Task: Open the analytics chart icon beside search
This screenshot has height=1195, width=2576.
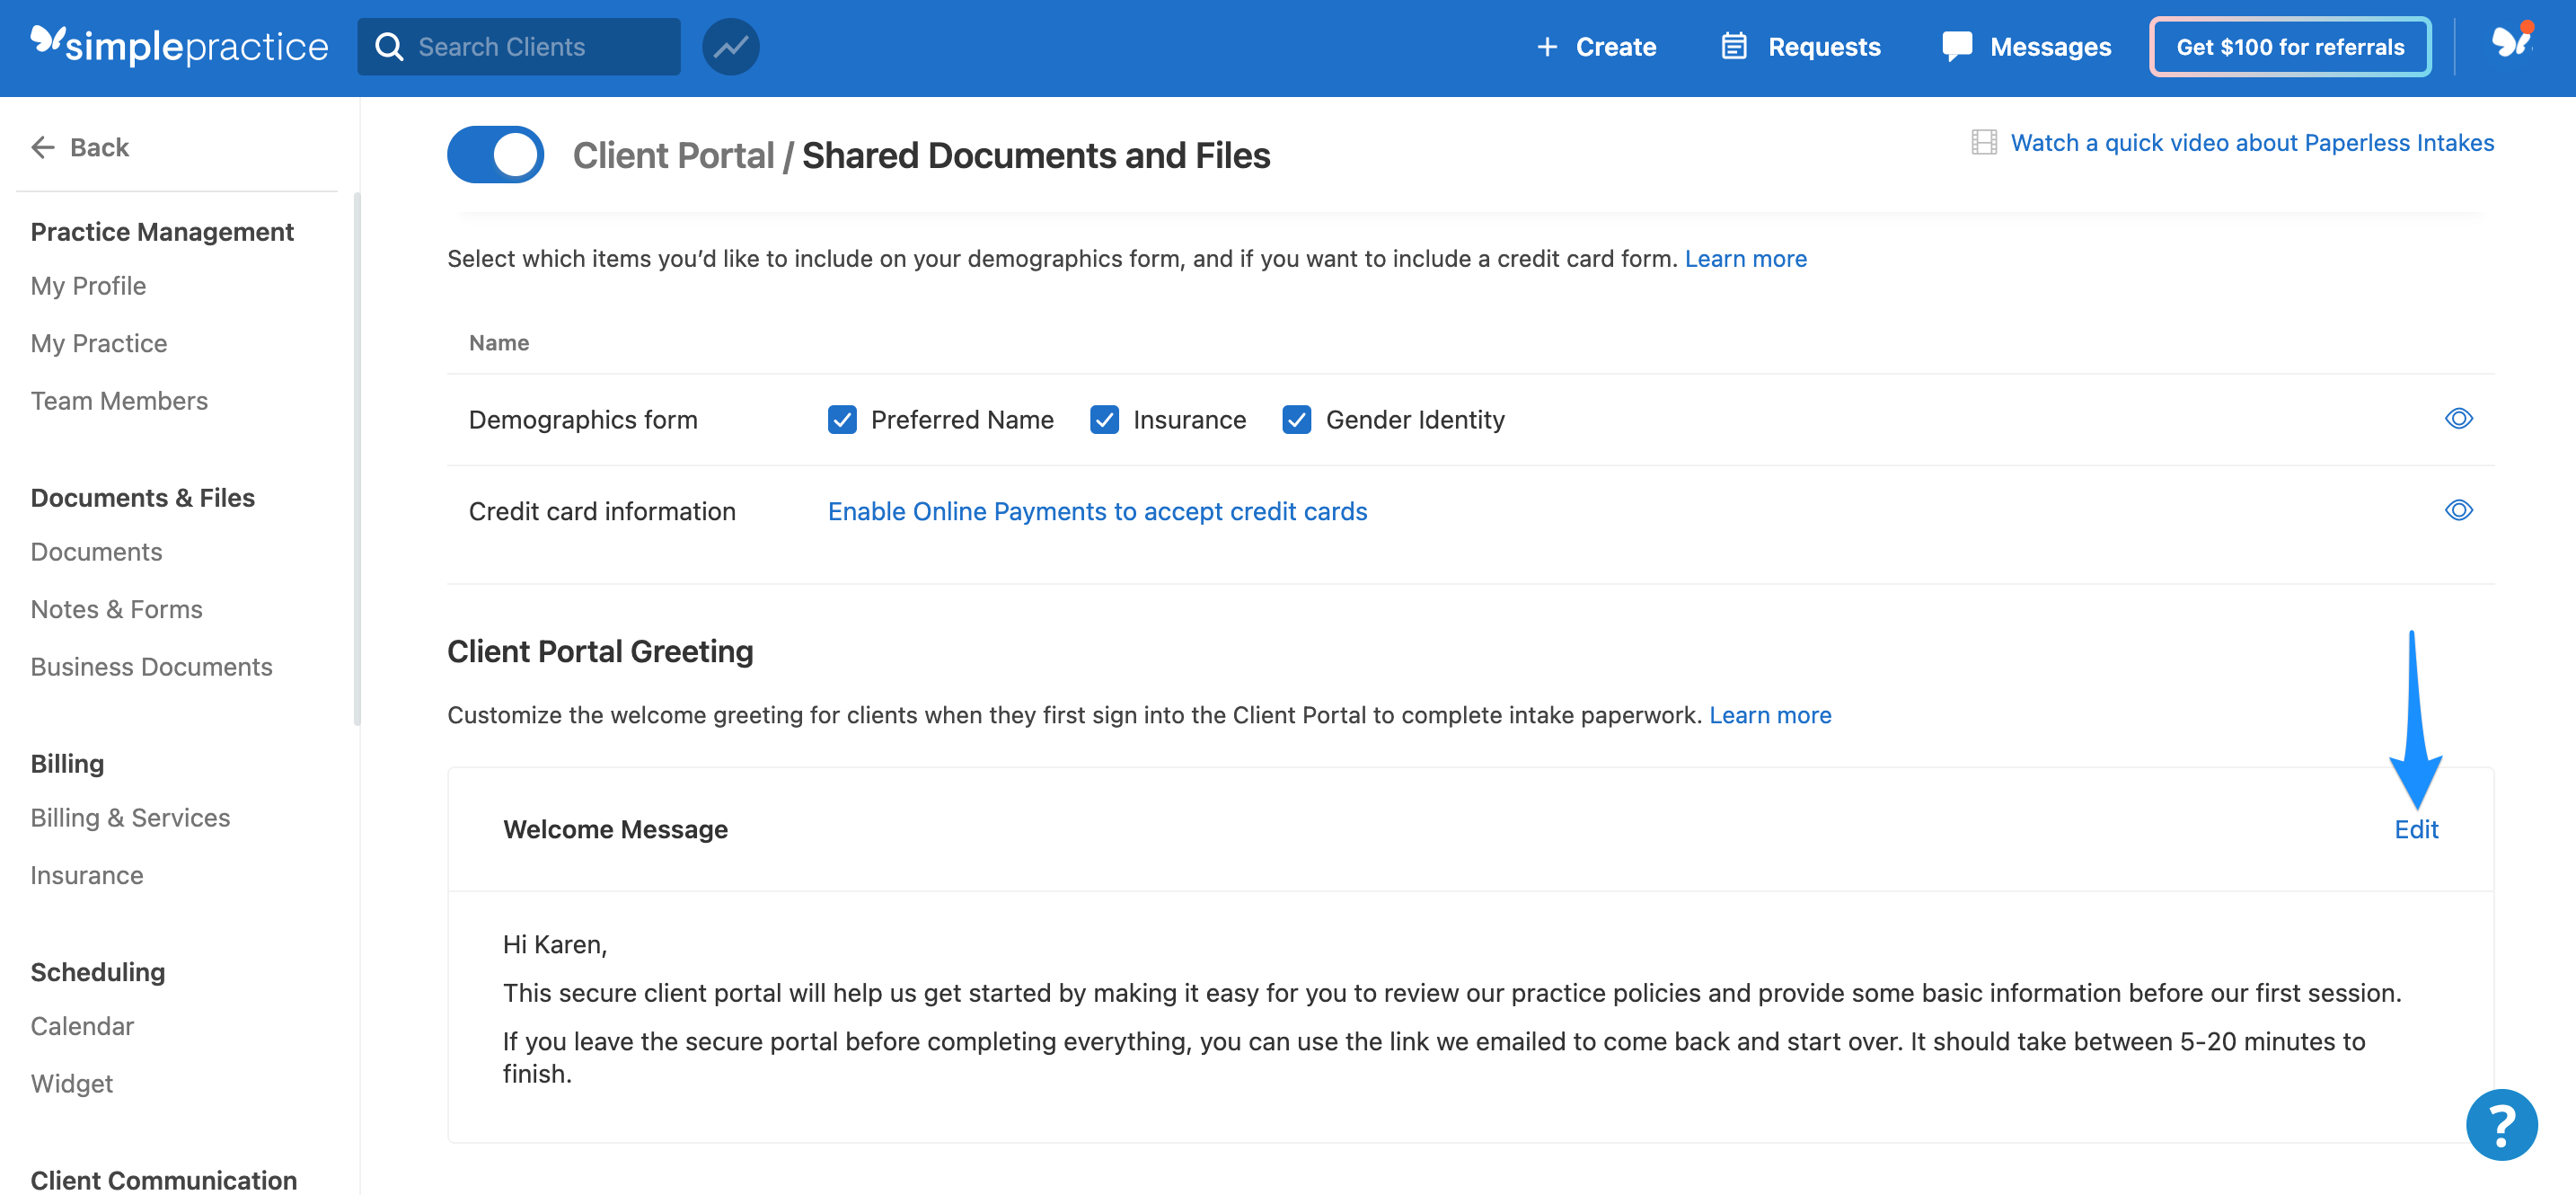Action: coord(730,45)
